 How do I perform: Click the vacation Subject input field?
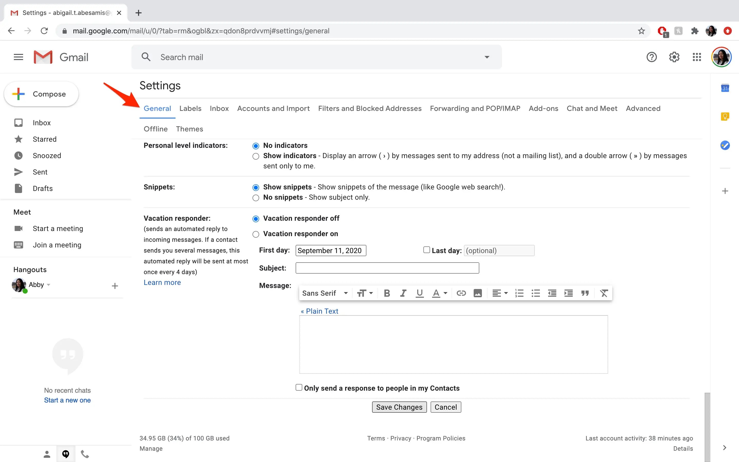click(387, 268)
